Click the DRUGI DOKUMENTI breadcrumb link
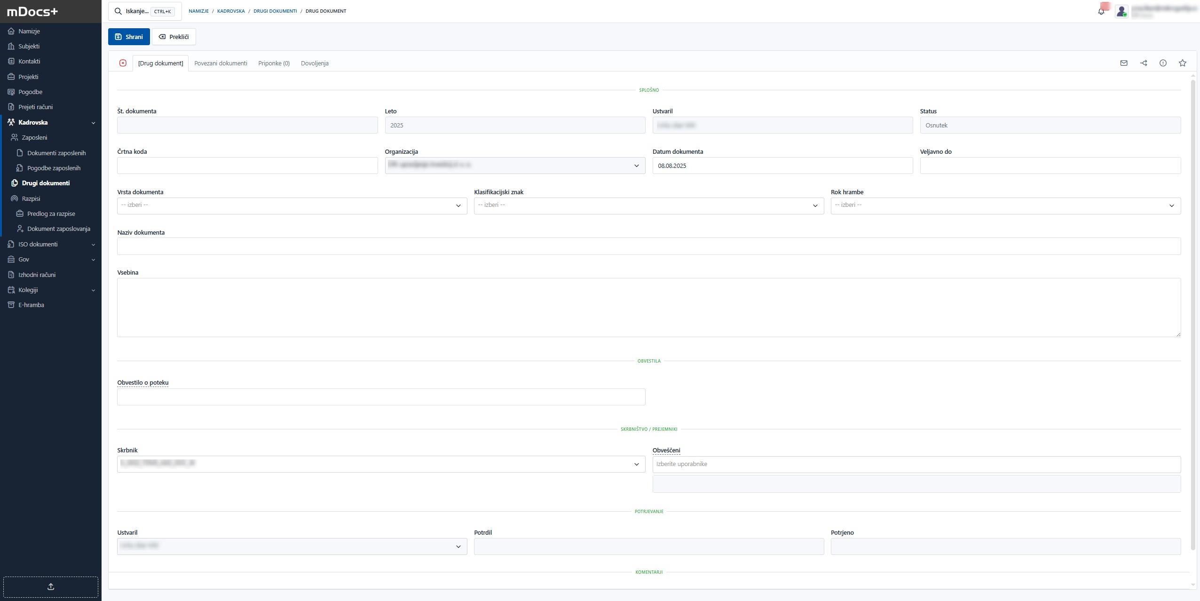The height and width of the screenshot is (601, 1200). point(275,11)
